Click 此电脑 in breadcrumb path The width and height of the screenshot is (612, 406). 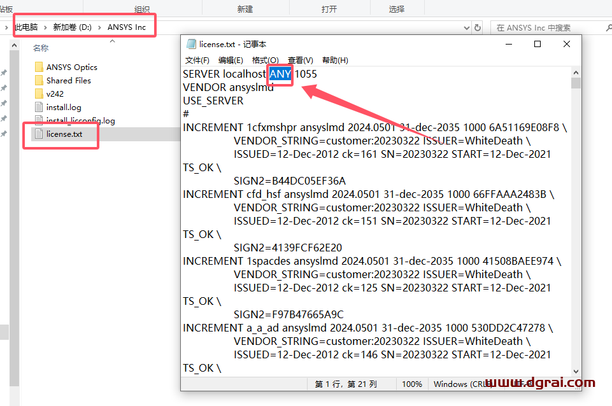(27, 27)
